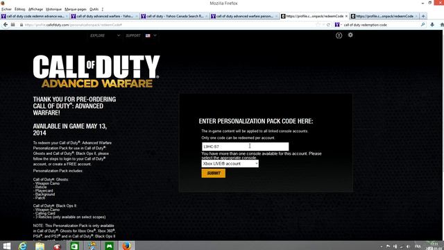Bookmark this page with the star icon
444x250 pixels.
(318, 25)
